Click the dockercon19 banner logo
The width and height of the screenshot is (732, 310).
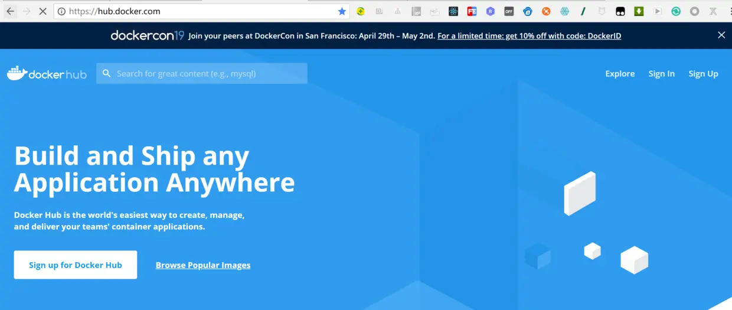click(x=148, y=35)
